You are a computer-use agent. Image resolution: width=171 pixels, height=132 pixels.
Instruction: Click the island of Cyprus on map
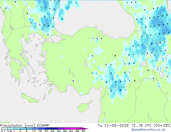(x=84, y=107)
